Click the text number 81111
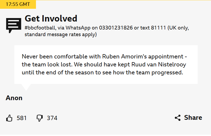Screen dimensions: 211x136 159,28
